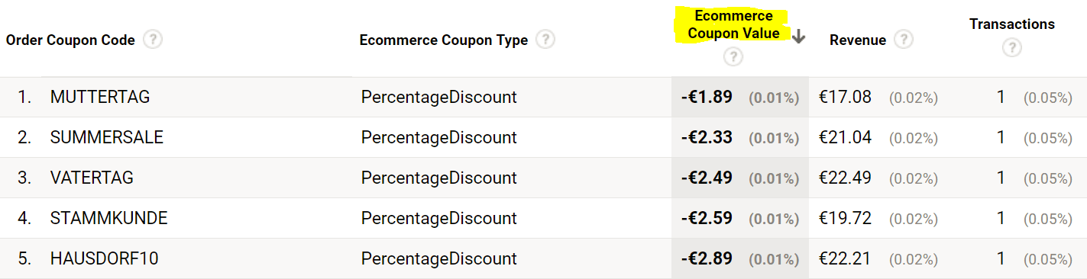This screenshot has width=1087, height=279.
Task: Open the STAMMKUNDE coupon code
Action: tap(108, 218)
